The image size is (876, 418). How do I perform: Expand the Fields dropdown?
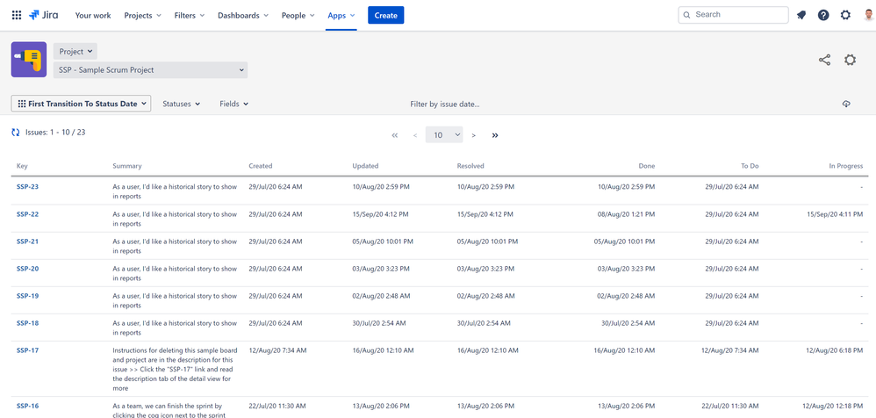tap(234, 104)
